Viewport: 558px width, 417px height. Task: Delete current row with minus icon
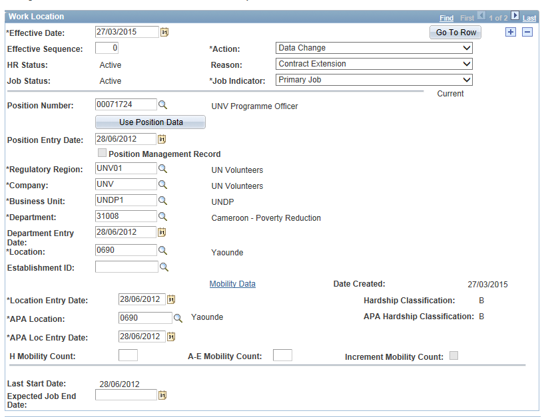(x=527, y=32)
